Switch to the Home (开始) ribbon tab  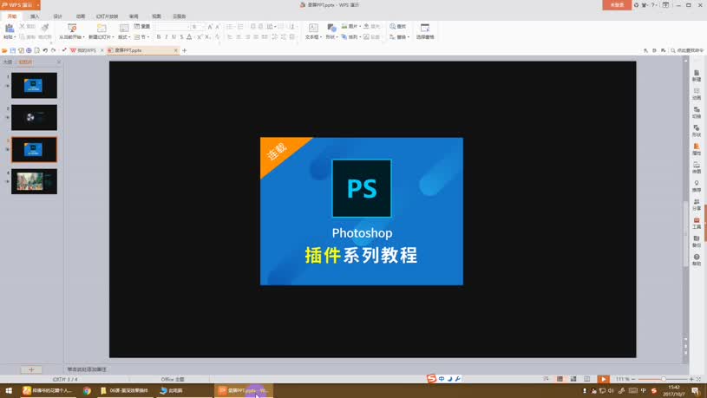point(12,16)
